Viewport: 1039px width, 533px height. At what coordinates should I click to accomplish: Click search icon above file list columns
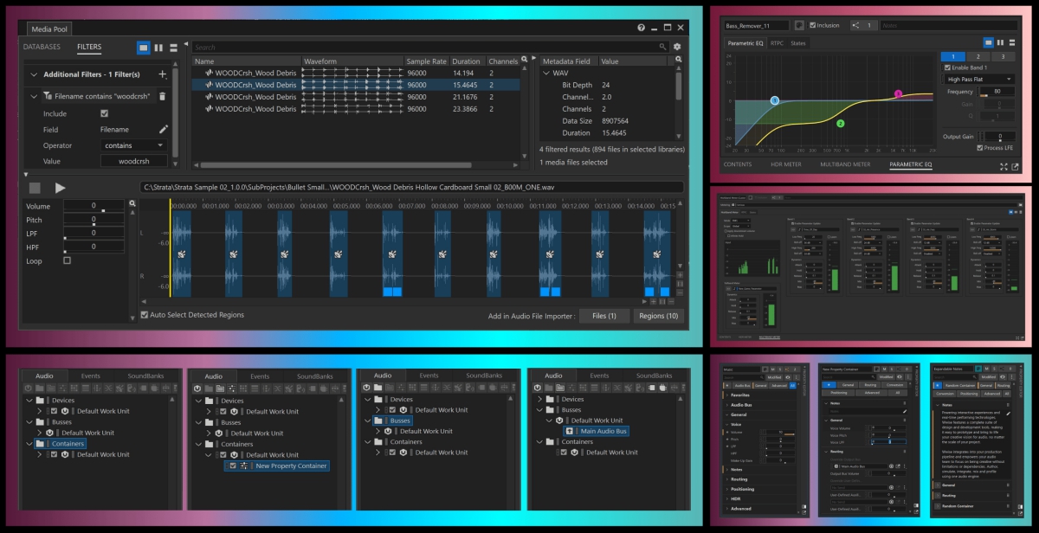pyautogui.click(x=523, y=61)
